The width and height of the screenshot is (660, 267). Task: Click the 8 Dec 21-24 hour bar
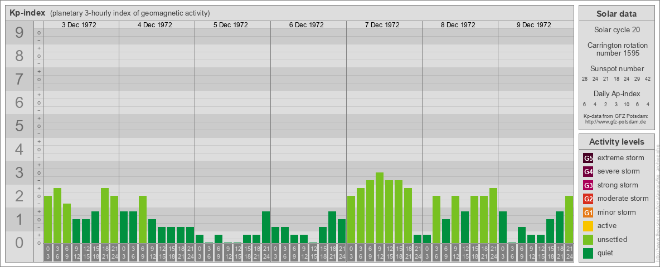493,215
